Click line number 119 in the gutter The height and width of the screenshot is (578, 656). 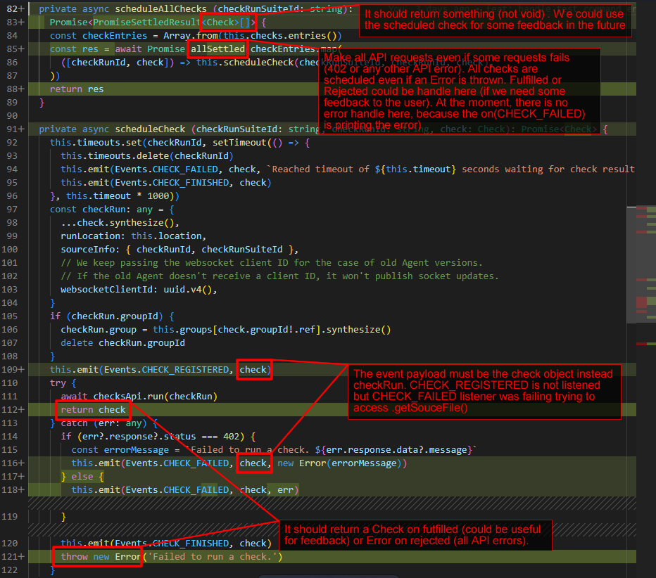[x=10, y=517]
